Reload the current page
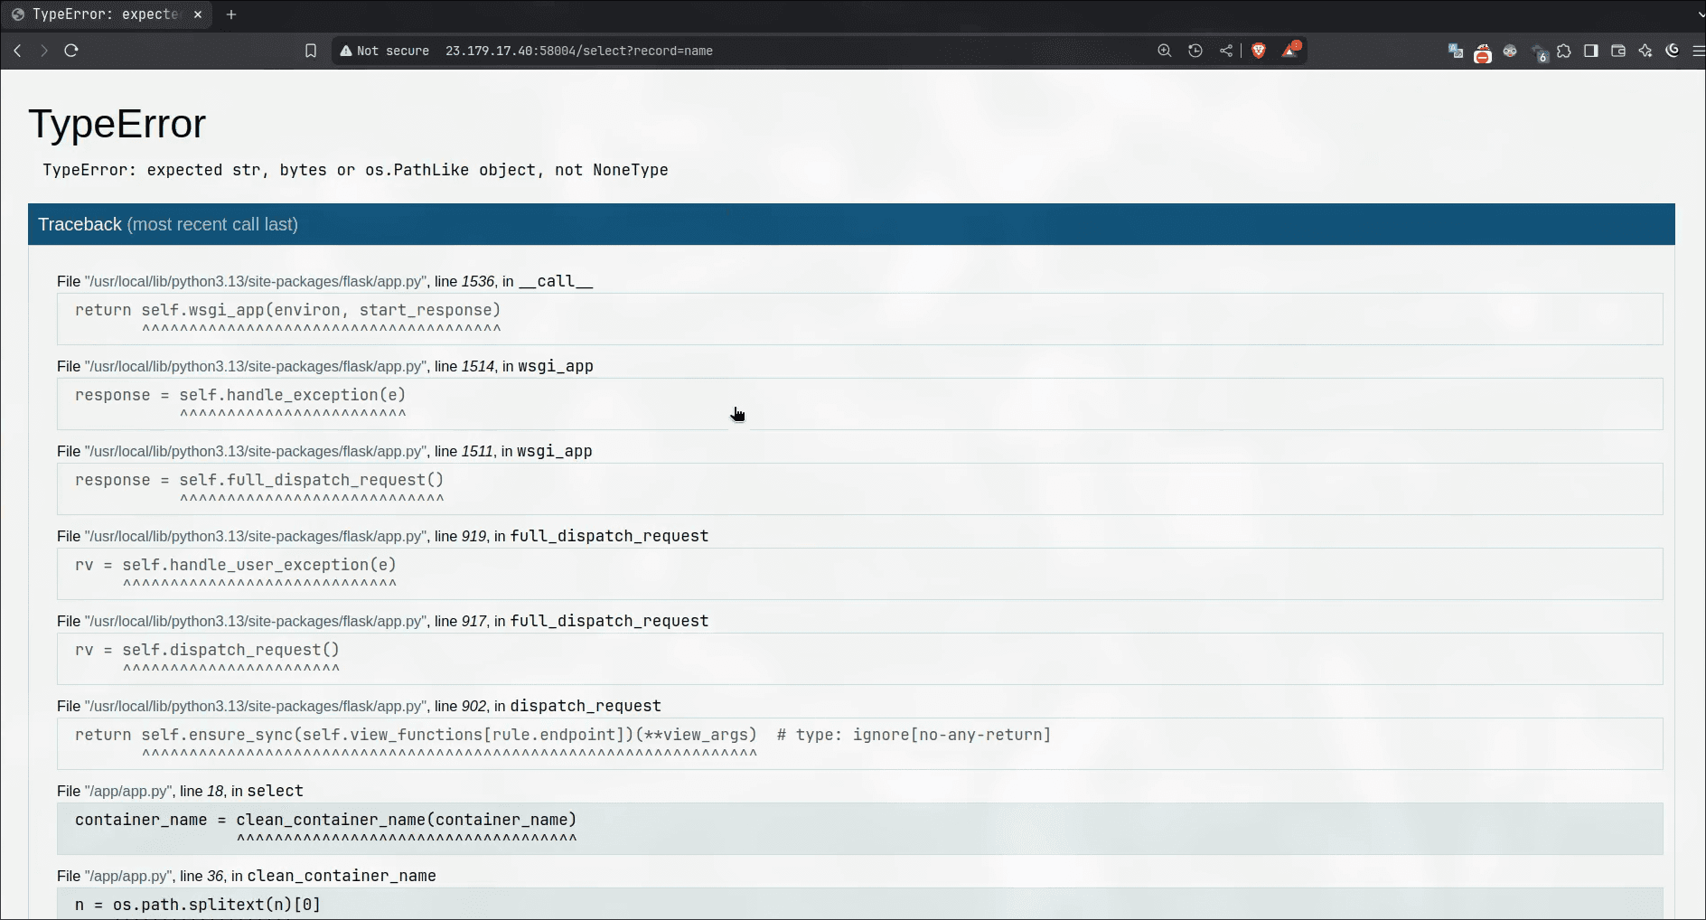 71,51
